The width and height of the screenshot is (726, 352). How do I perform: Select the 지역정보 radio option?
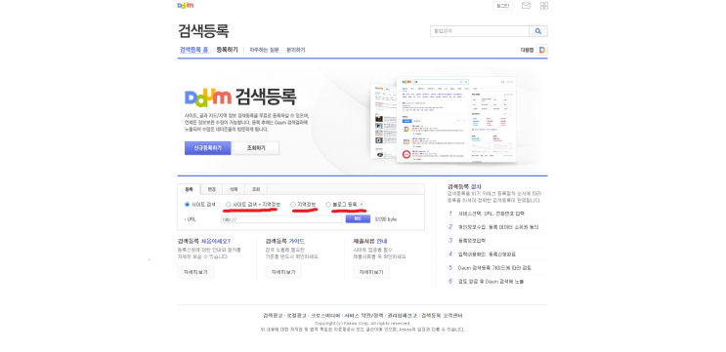point(293,204)
